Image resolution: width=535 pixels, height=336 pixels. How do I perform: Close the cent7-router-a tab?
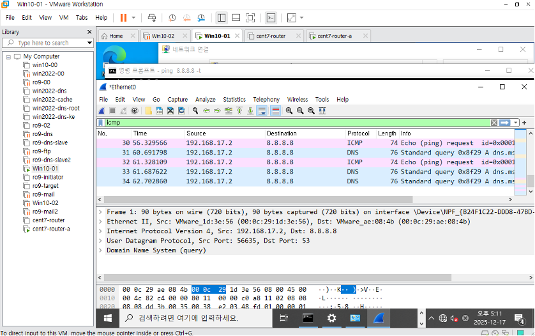[365, 36]
